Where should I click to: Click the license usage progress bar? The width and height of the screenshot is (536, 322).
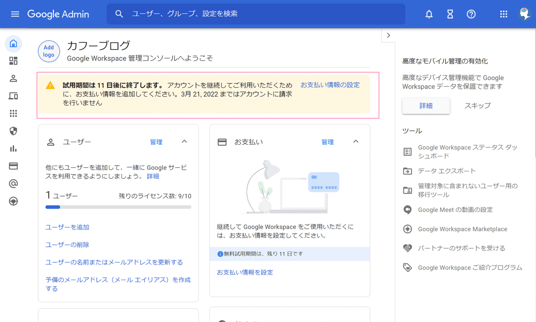pos(118,207)
